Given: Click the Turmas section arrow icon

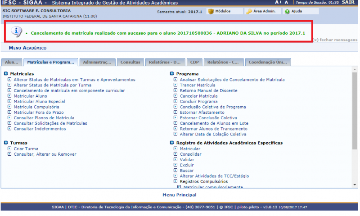Looking at the screenshot, I should click(6, 143).
